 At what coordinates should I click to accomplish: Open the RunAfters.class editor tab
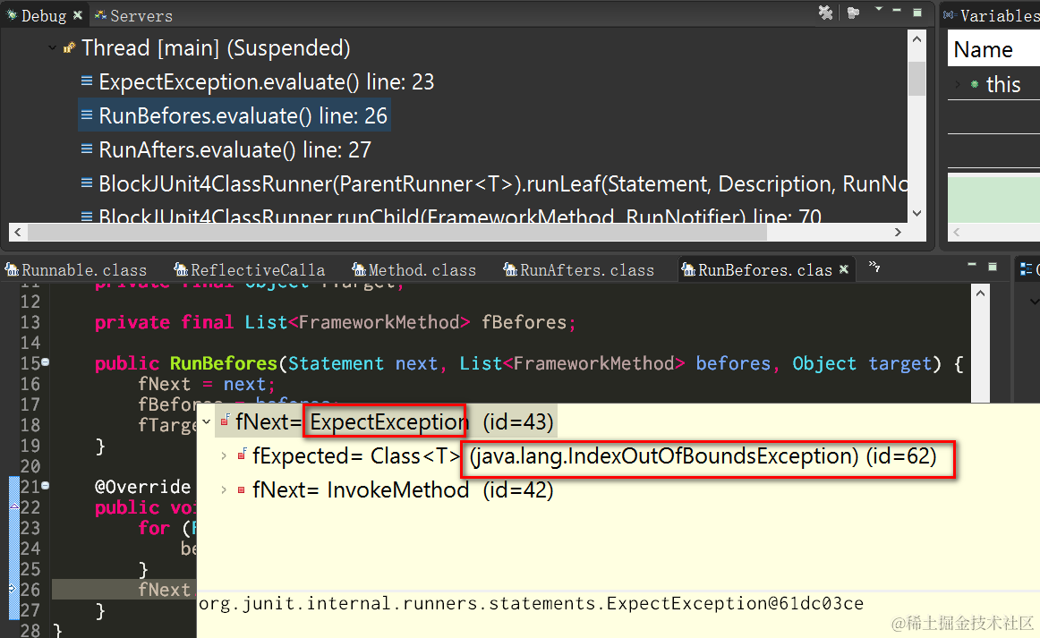tap(578, 270)
